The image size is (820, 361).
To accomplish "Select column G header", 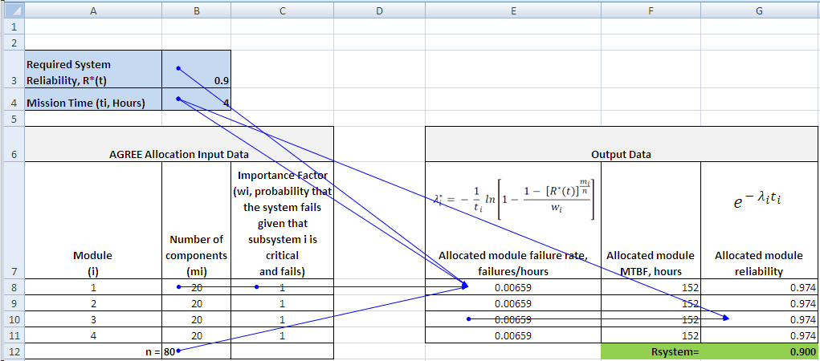I will click(x=760, y=10).
